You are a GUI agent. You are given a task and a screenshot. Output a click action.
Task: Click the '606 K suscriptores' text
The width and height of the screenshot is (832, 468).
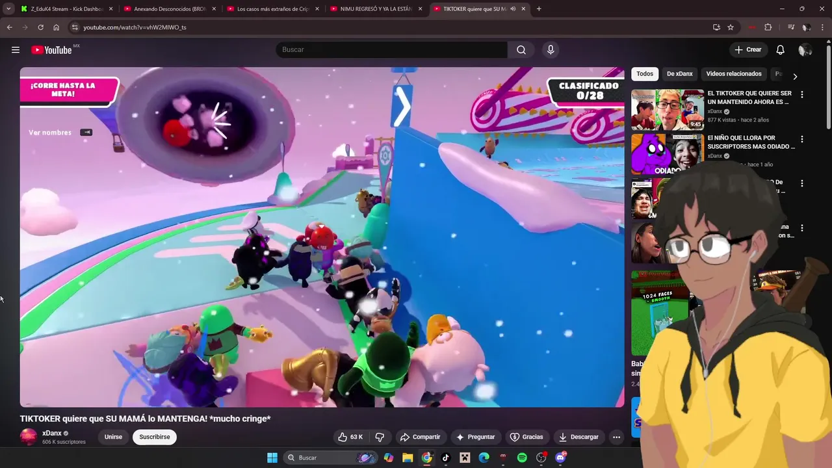coord(64,442)
